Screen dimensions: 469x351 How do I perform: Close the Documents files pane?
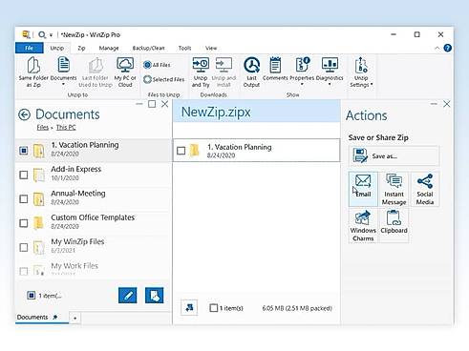(164, 104)
